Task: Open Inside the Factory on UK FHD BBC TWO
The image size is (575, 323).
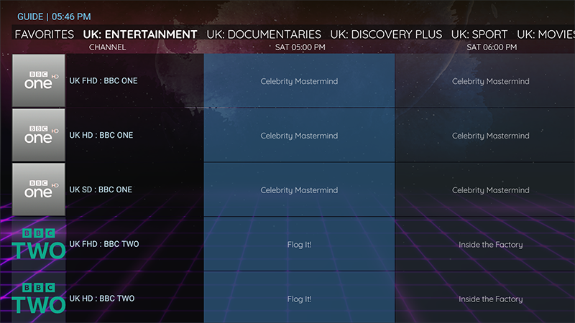Action: (x=490, y=244)
